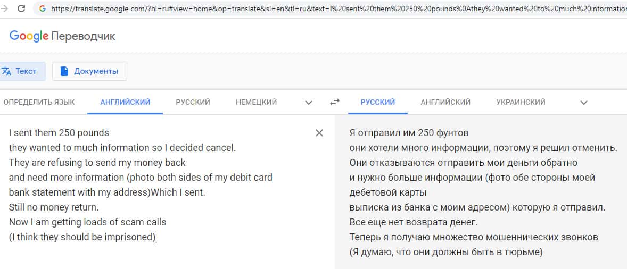This screenshot has height=269, width=627.
Task: Select РУССКИЙ as the source language
Action: (x=193, y=102)
